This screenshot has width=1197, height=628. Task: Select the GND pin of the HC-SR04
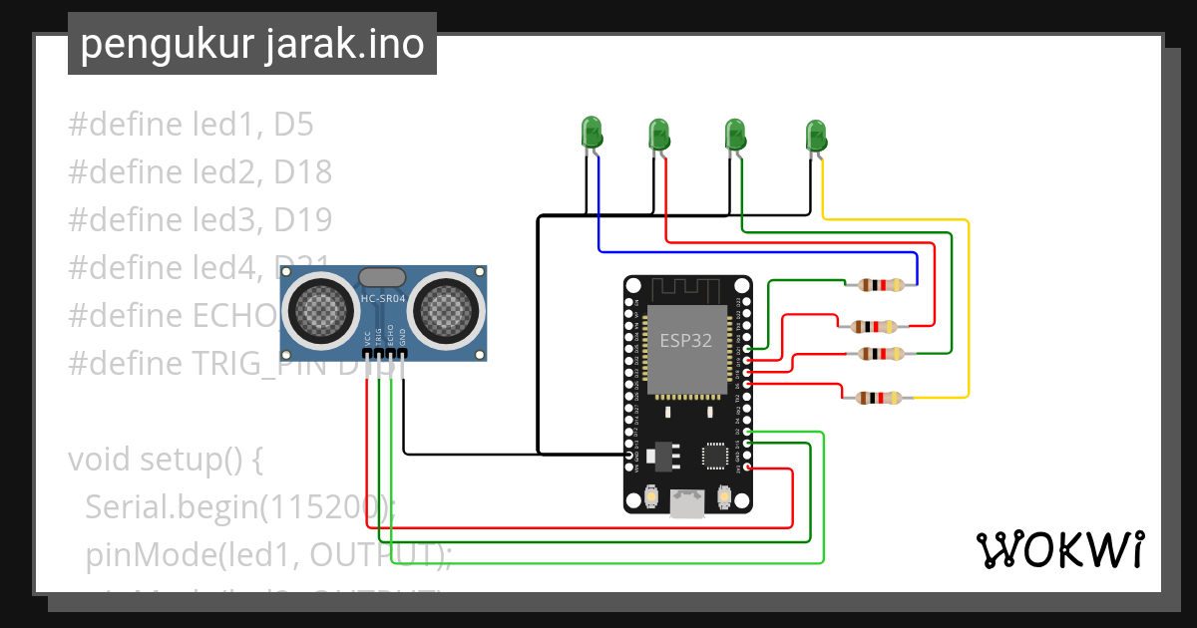[x=402, y=352]
